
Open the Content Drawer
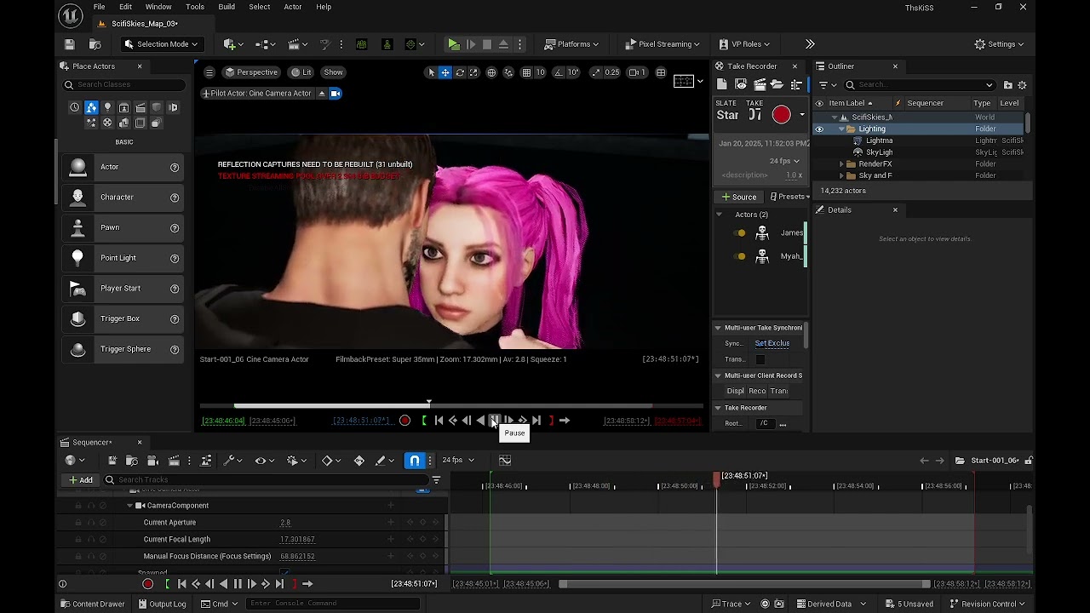[93, 604]
